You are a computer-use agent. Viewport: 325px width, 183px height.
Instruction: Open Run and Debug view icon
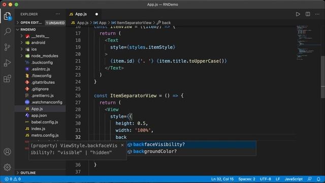(7, 63)
